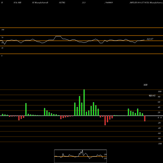Click the MR axis label 60
The height and width of the screenshot is (163, 163).
point(159,102)
